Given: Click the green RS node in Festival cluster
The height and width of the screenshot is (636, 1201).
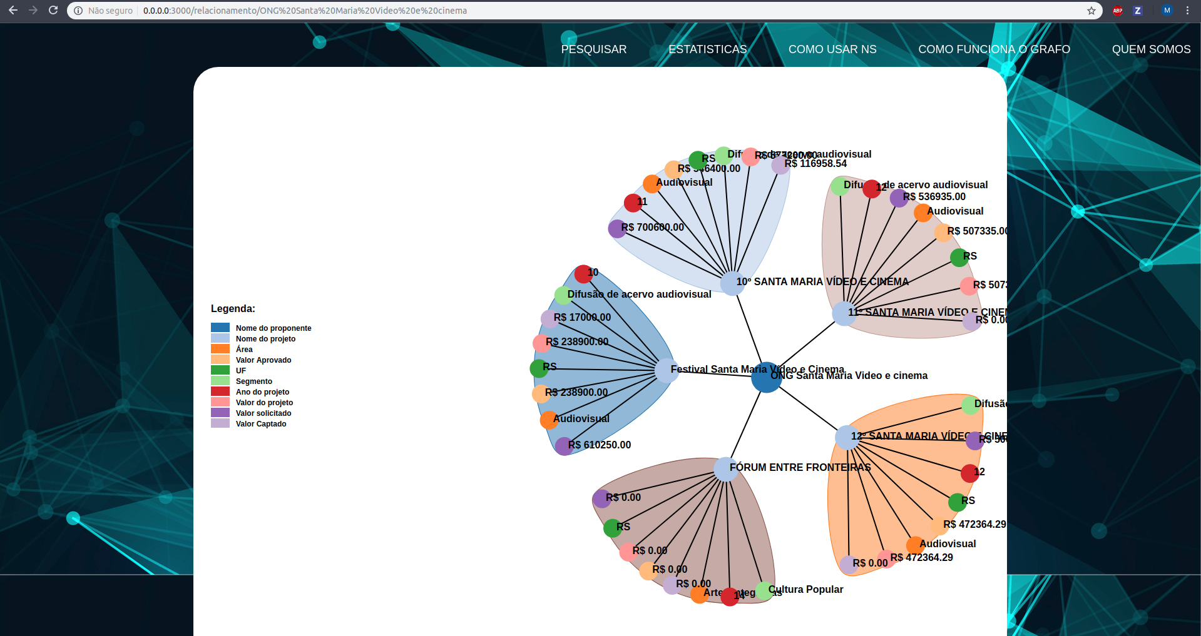Looking at the screenshot, I should [x=539, y=368].
